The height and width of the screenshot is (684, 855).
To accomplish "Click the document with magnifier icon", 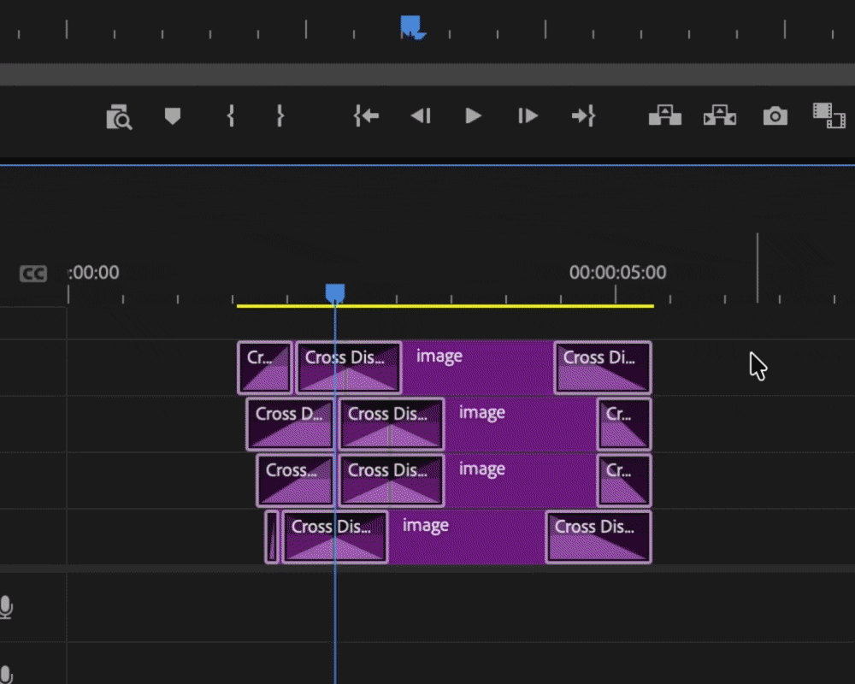I will coord(119,117).
